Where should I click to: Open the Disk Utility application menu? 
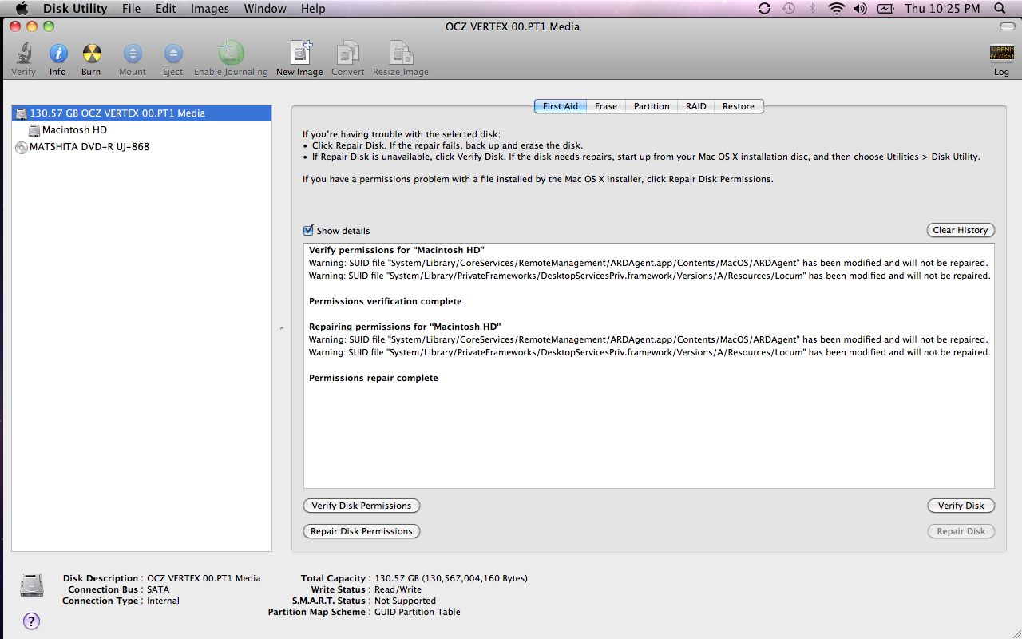[x=75, y=9]
